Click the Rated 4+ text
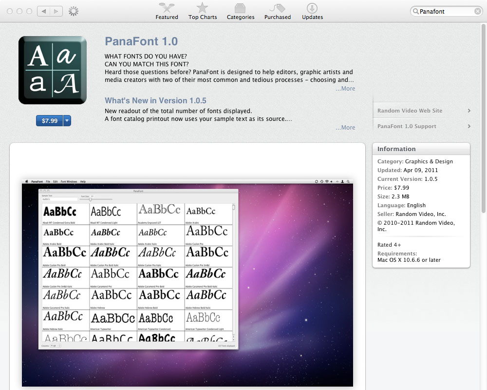 pos(389,245)
